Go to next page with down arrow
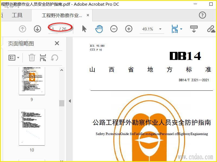The width and height of the screenshot is (217, 162). click(37, 29)
